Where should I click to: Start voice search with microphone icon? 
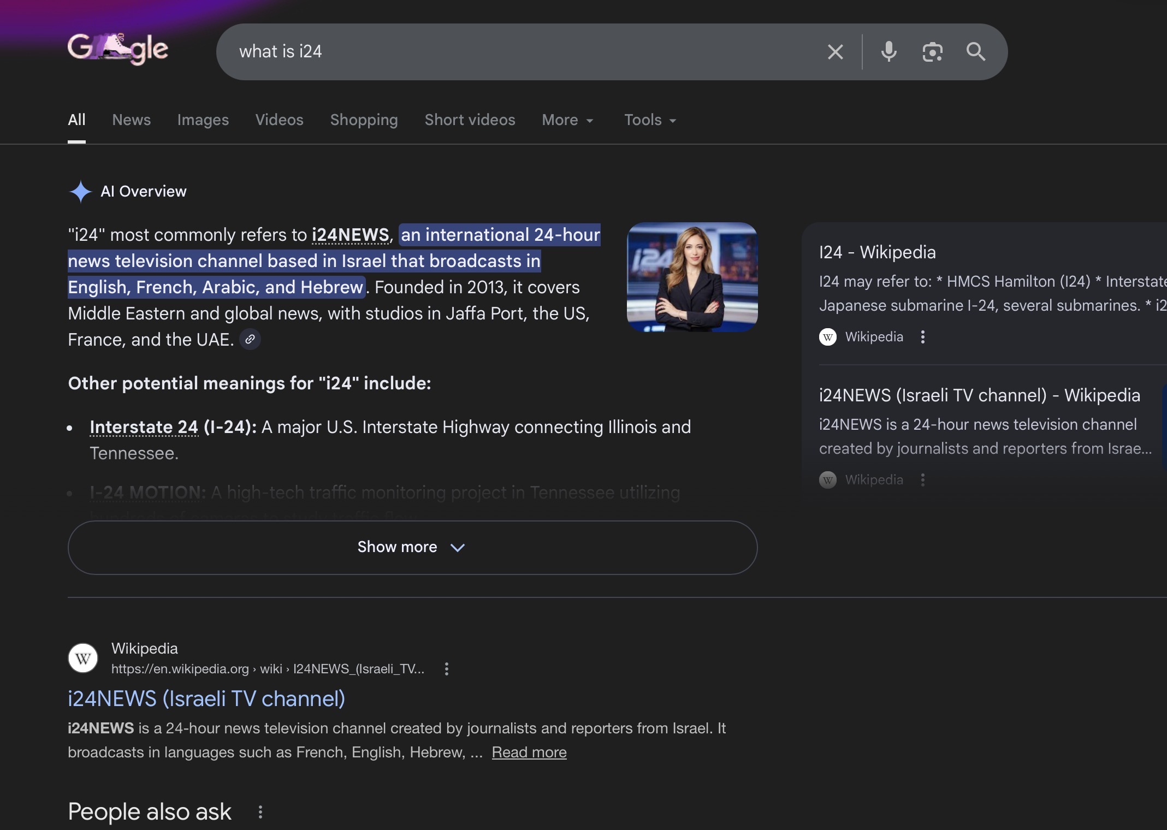[888, 52]
